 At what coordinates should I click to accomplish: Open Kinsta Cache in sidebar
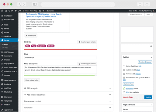pos(9,20)
